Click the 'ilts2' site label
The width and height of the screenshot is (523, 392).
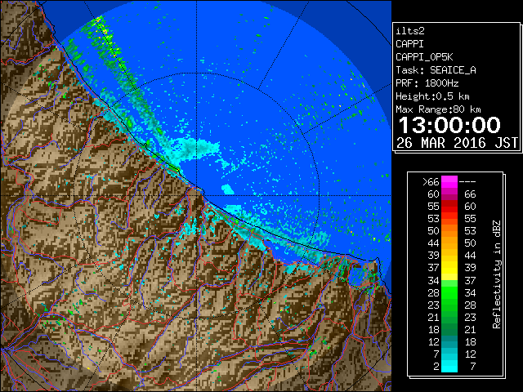(410, 31)
